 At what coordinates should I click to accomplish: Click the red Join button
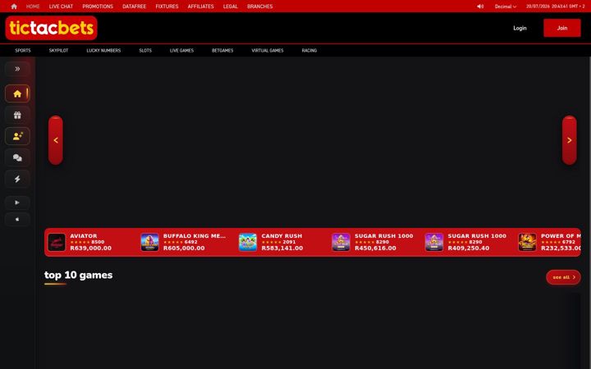[562, 28]
